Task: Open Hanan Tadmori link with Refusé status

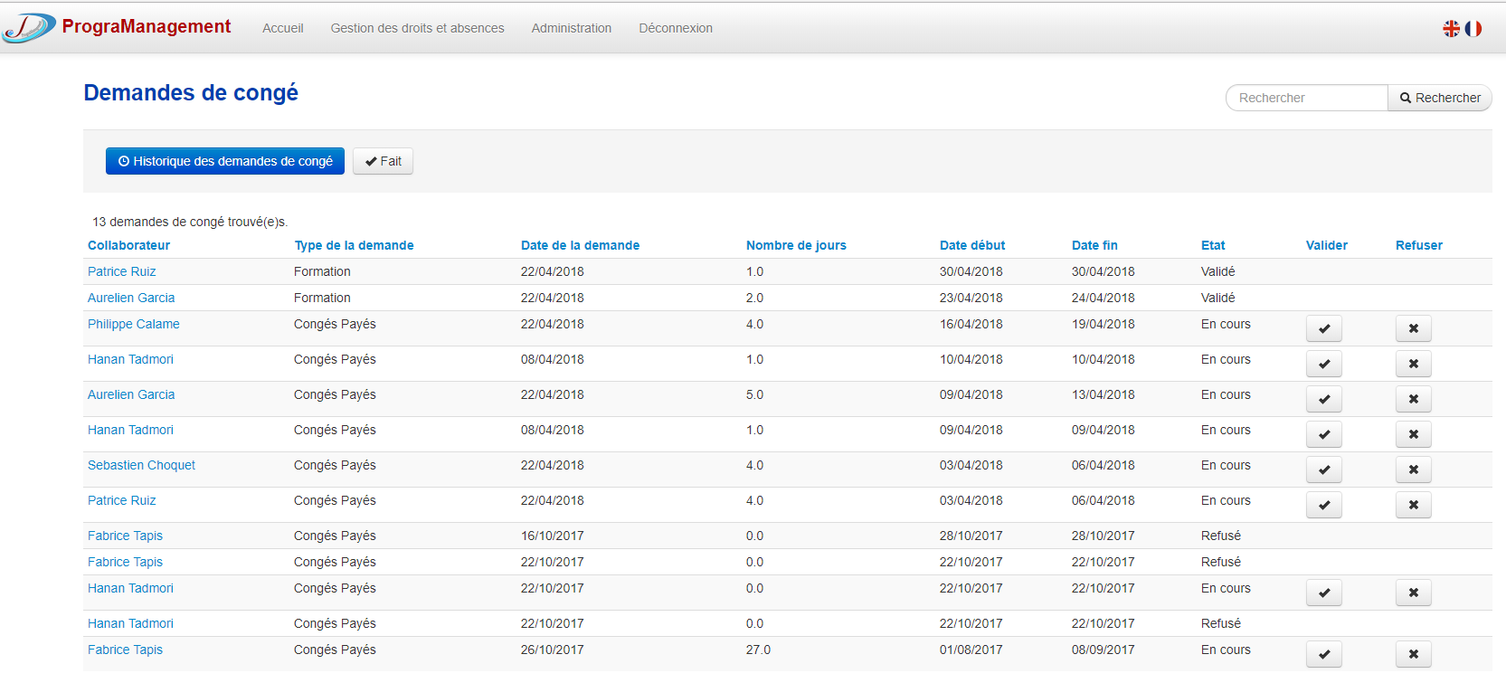Action: (x=130, y=623)
